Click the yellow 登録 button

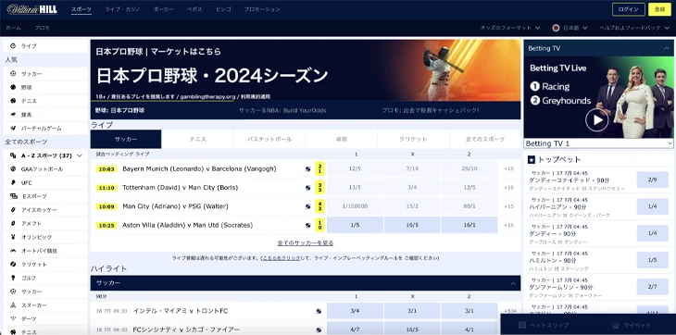(x=659, y=9)
